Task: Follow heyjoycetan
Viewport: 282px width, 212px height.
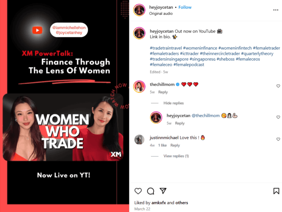Action: click(x=185, y=7)
